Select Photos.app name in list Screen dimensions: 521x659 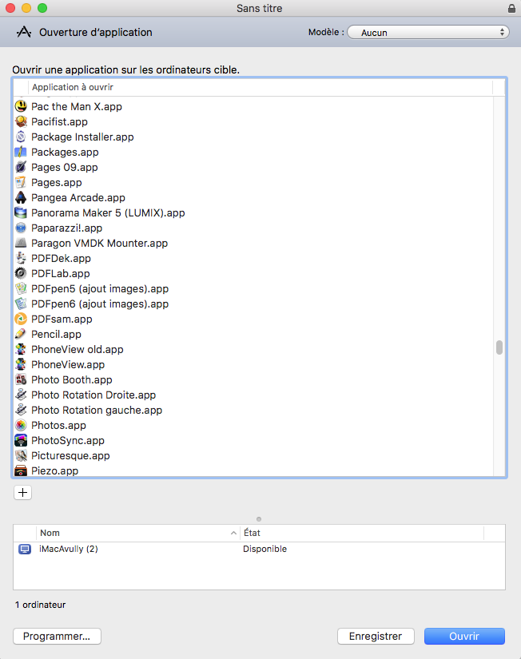tap(58, 425)
